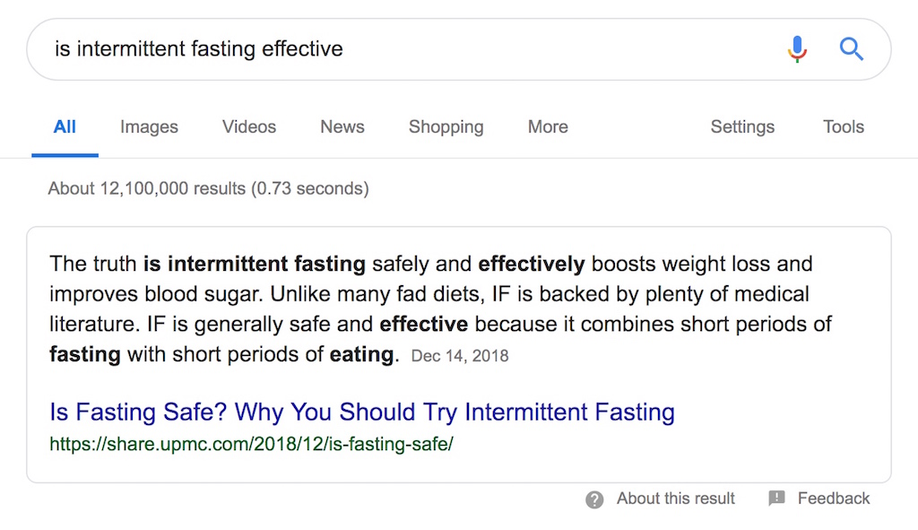Switch to the Images tab
Viewport: 918px width, 530px height.
point(149,127)
